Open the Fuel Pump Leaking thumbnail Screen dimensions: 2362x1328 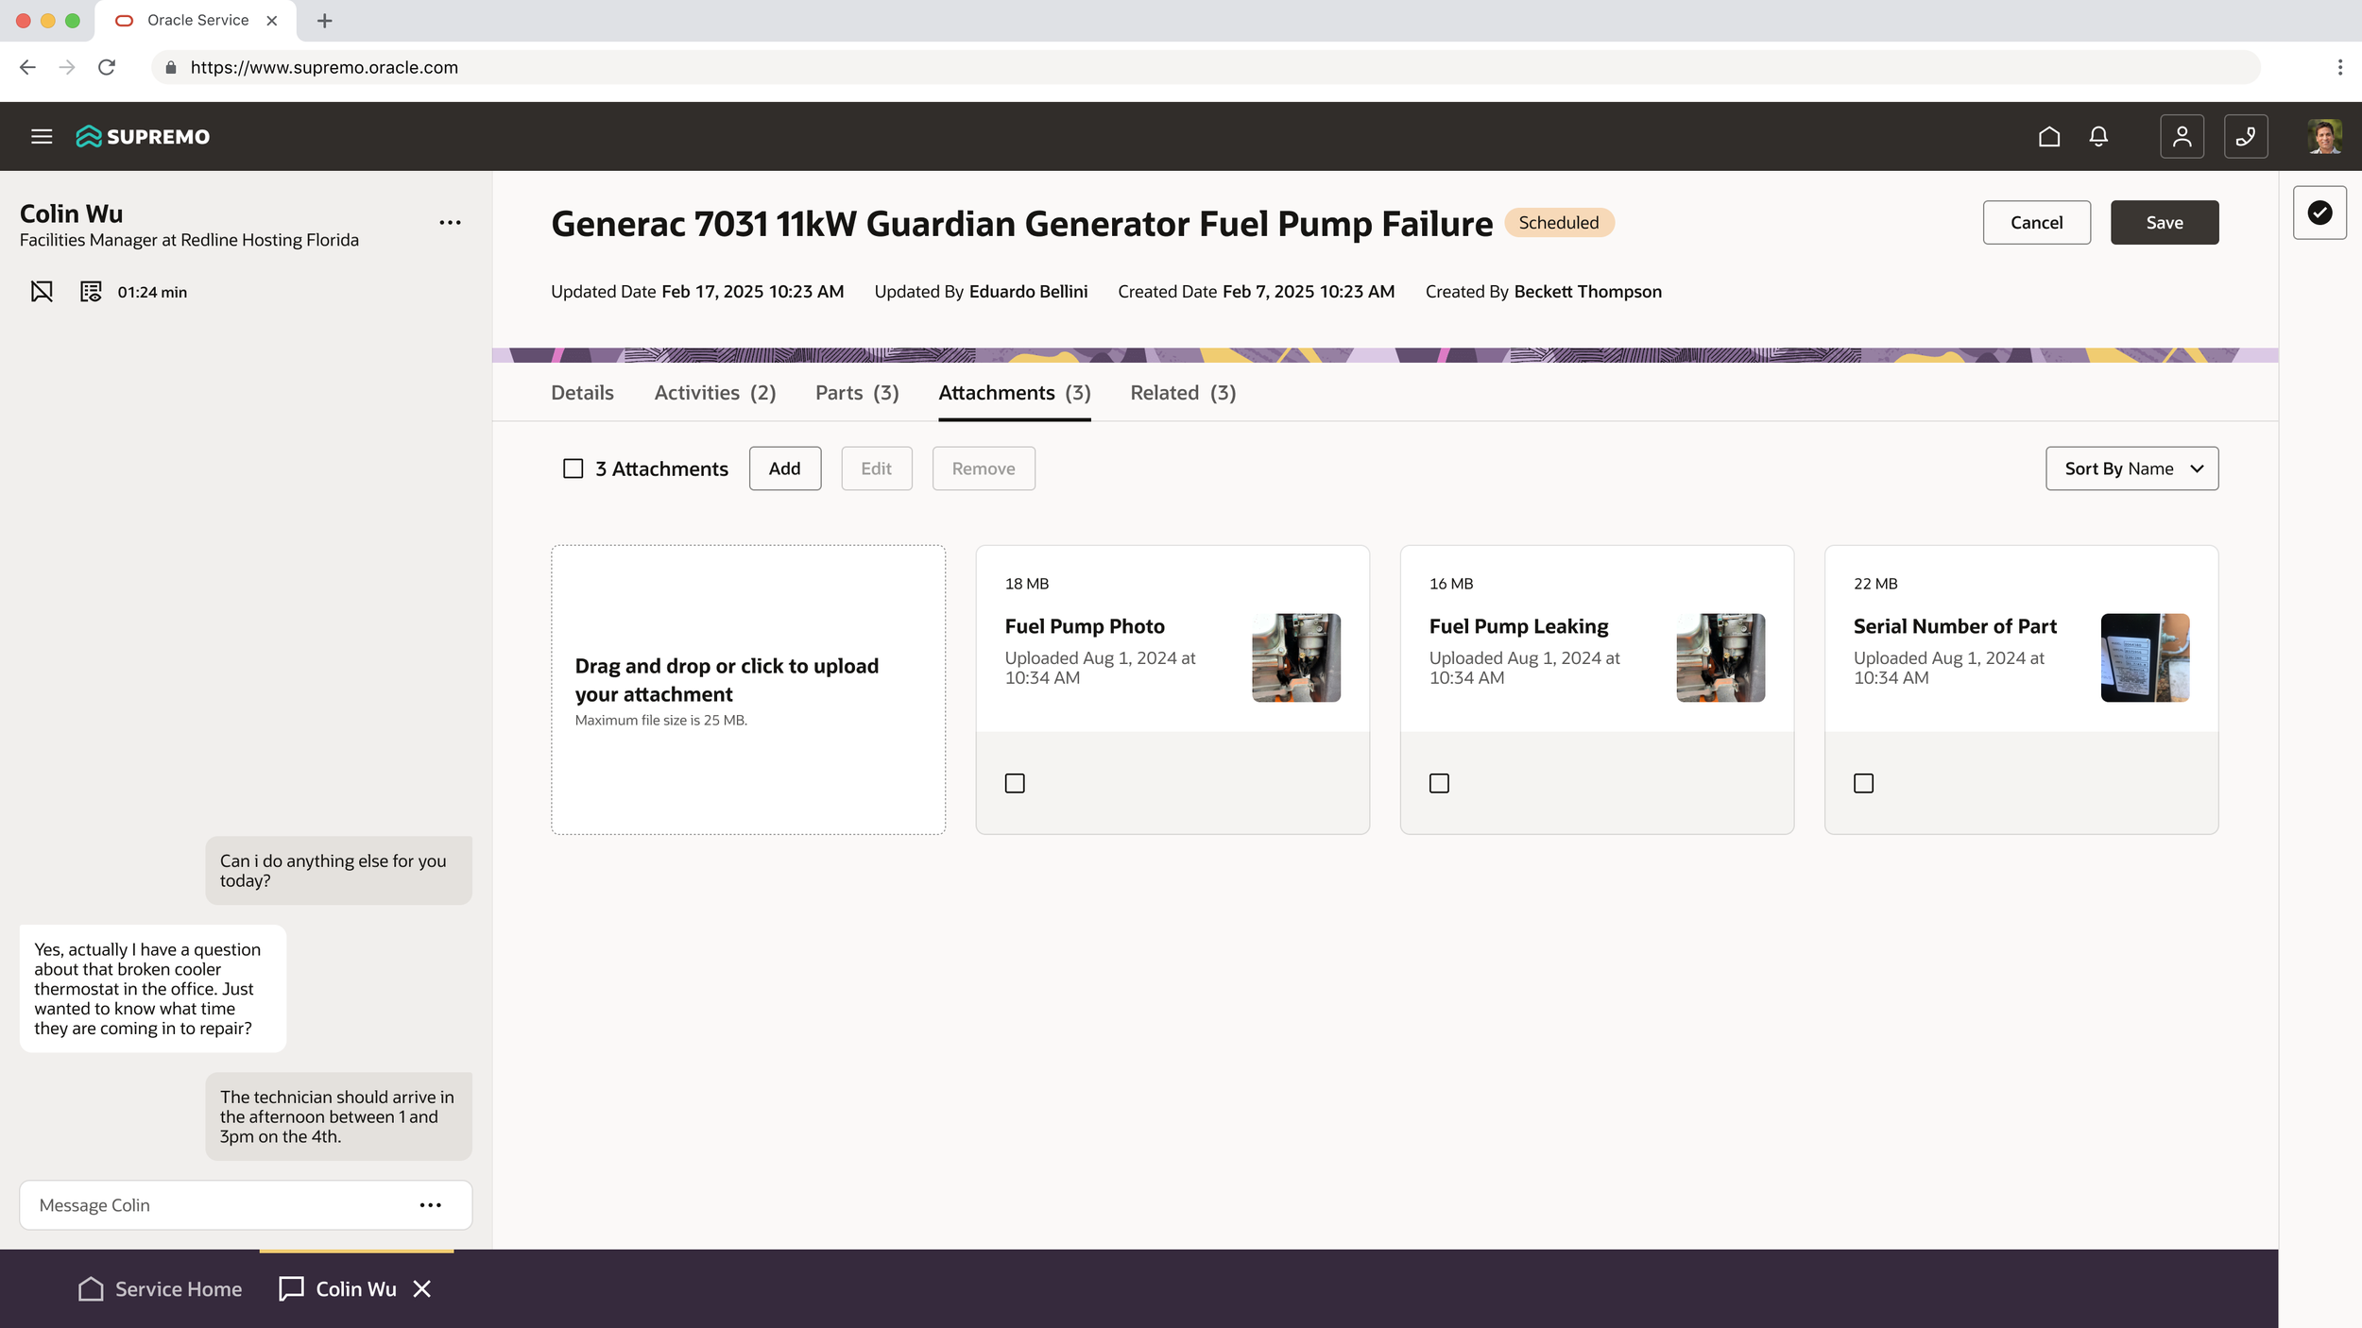(x=1720, y=657)
